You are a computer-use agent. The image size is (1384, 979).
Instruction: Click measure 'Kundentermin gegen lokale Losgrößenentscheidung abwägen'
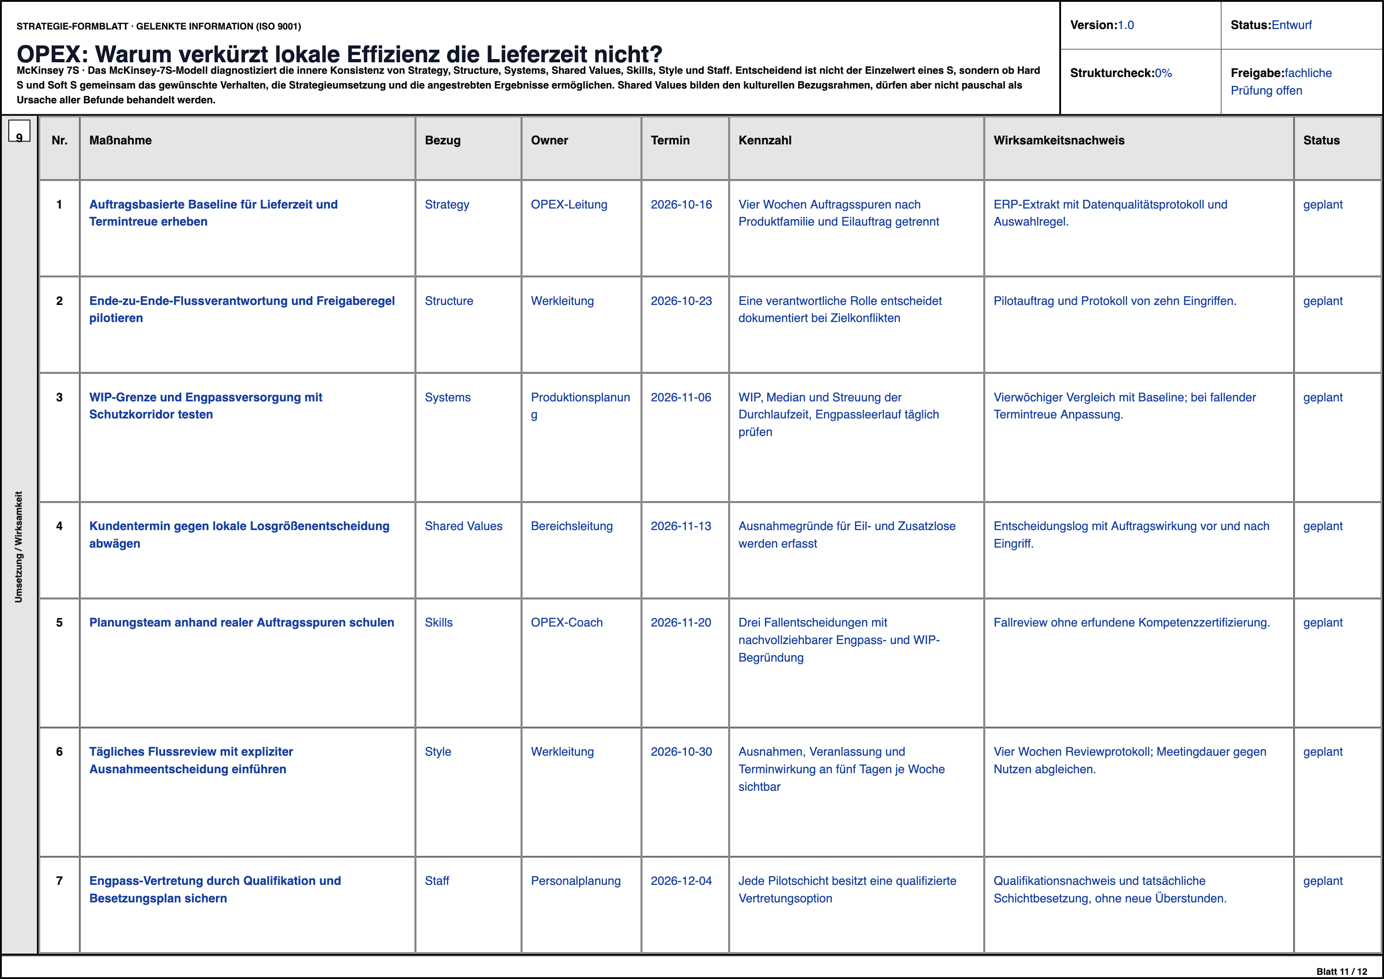tap(239, 535)
